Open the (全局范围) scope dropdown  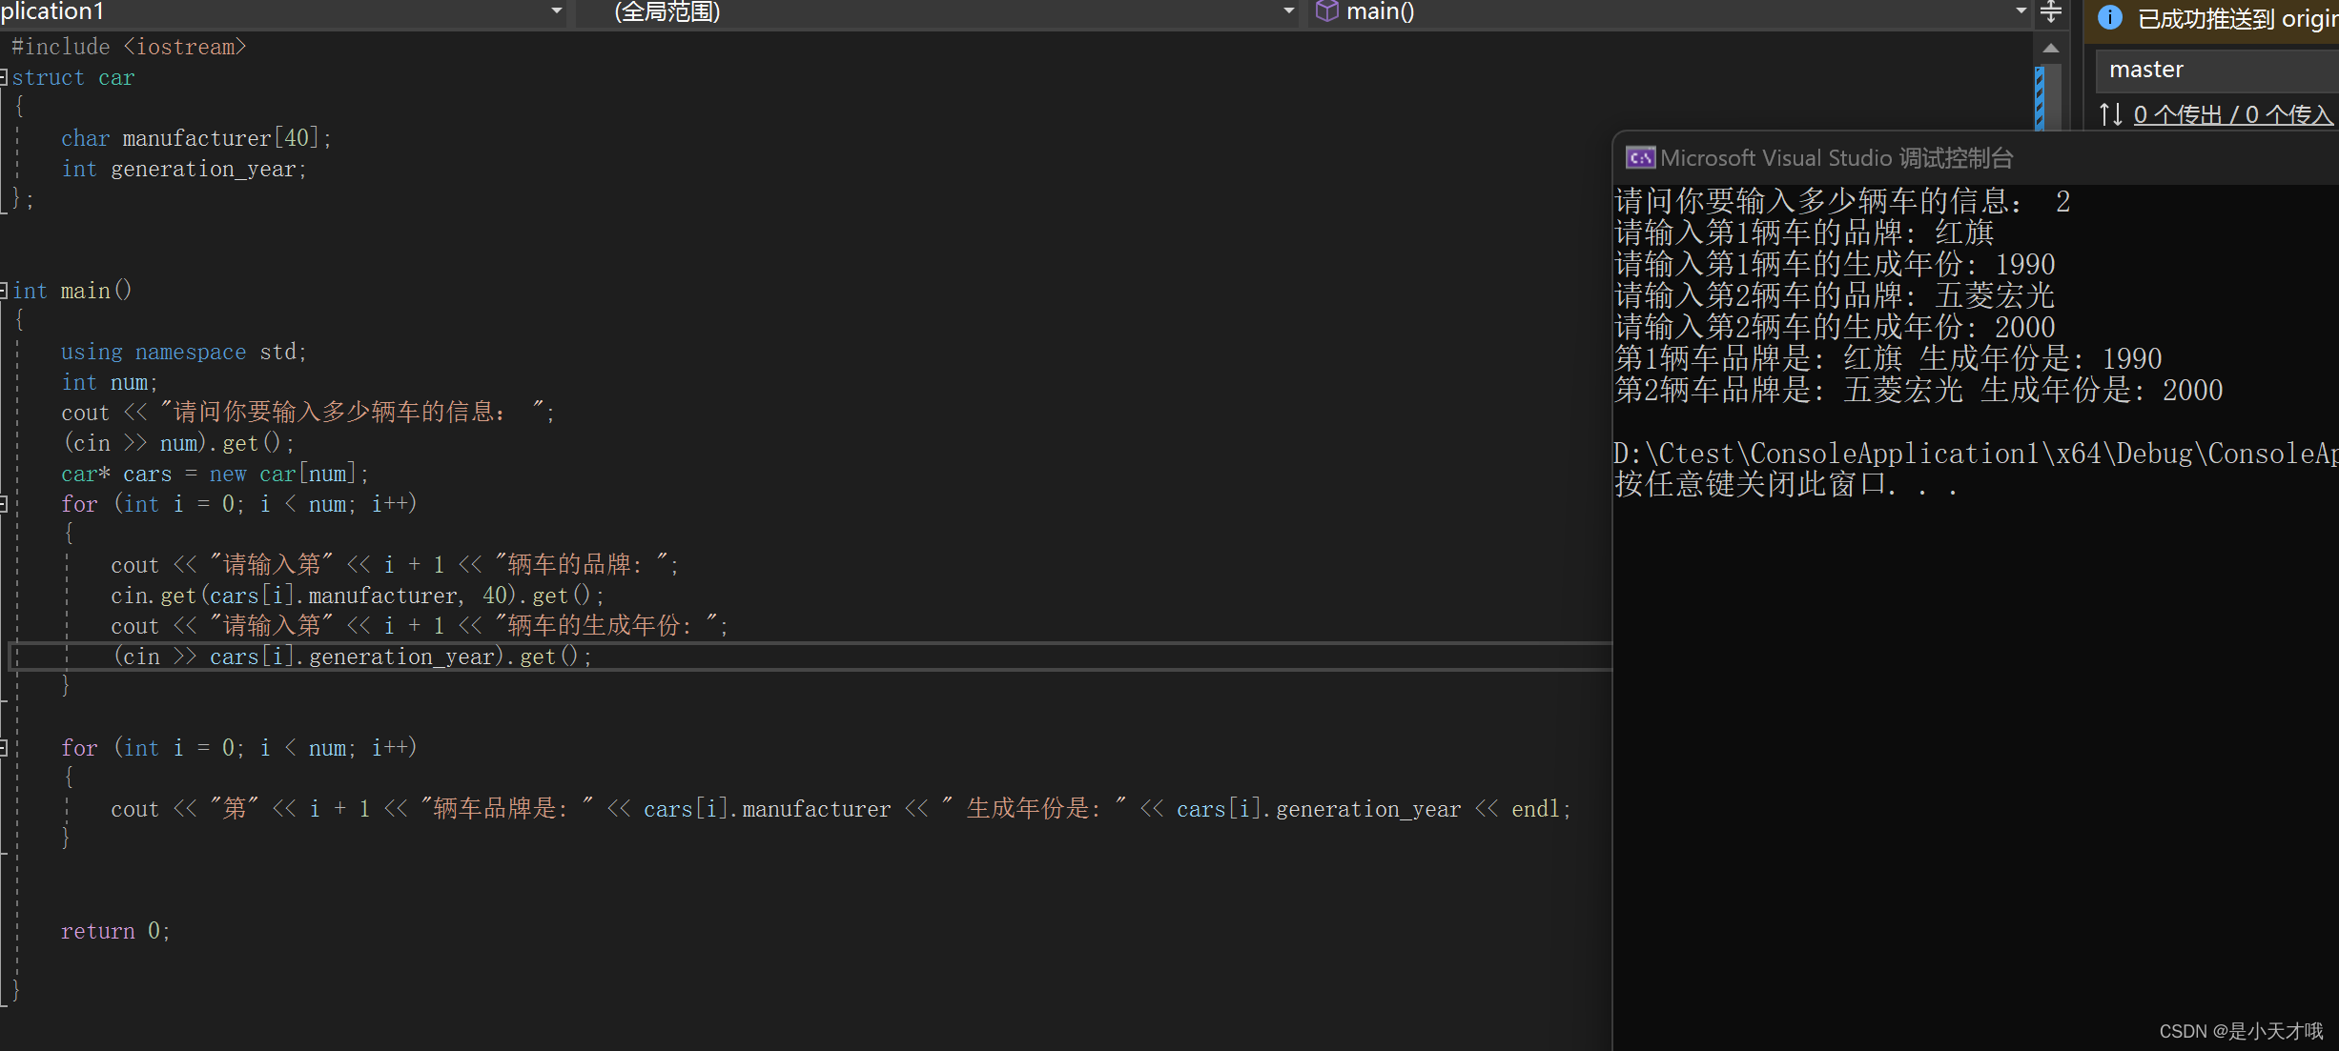[1287, 10]
